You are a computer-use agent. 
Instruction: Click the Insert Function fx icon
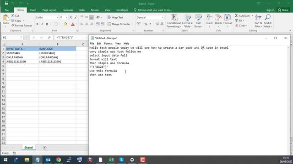pos(49,37)
